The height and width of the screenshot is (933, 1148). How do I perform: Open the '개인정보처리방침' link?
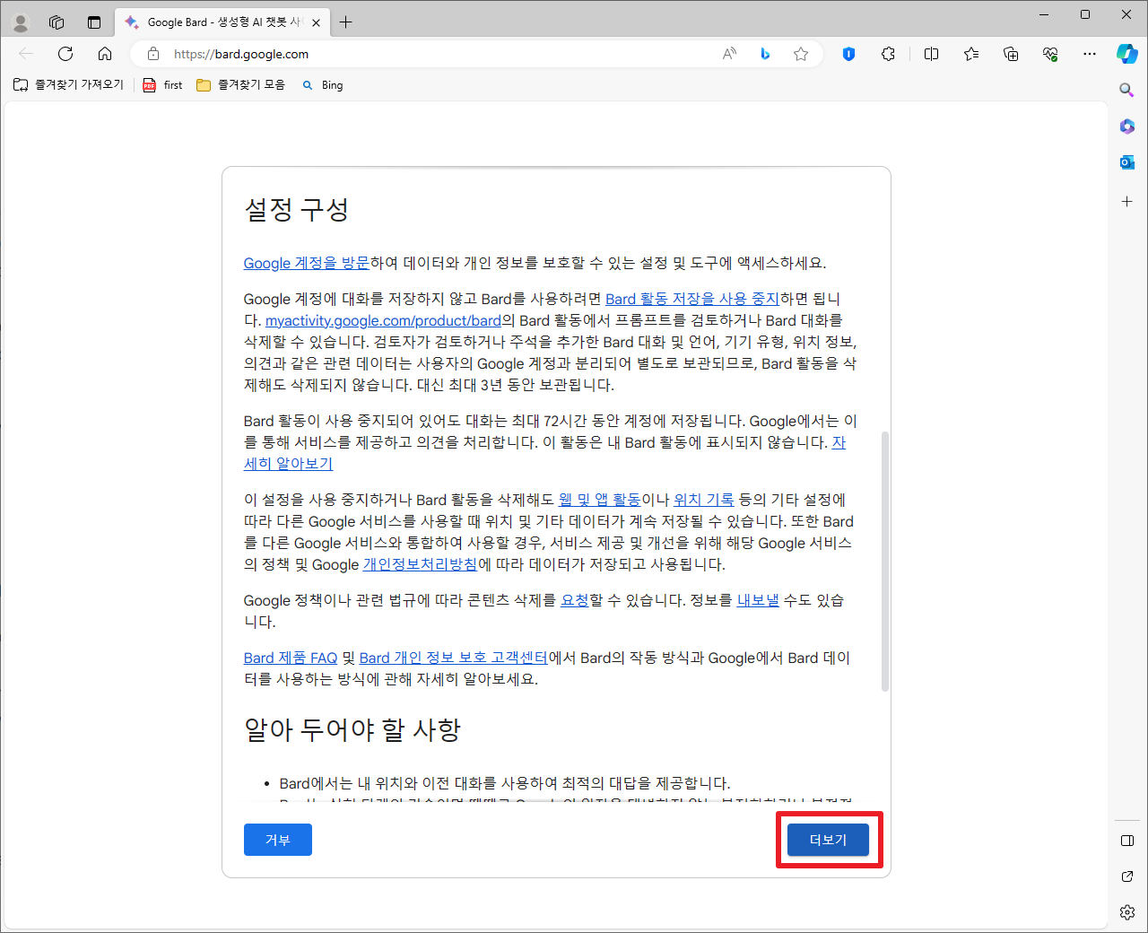(421, 564)
